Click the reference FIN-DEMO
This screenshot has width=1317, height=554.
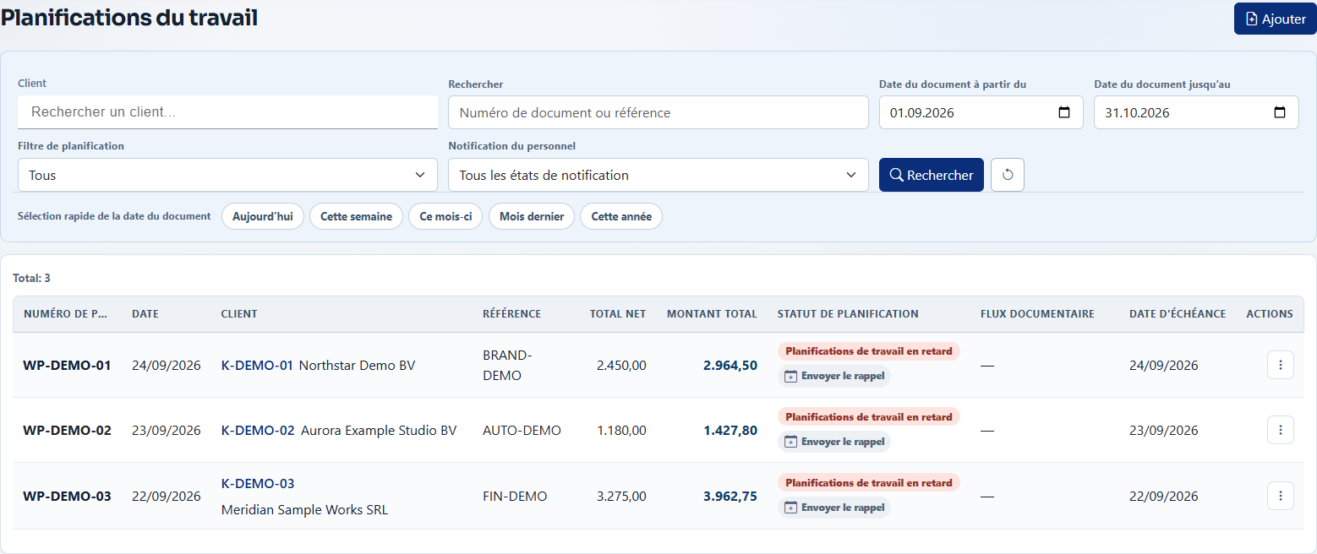pos(515,496)
